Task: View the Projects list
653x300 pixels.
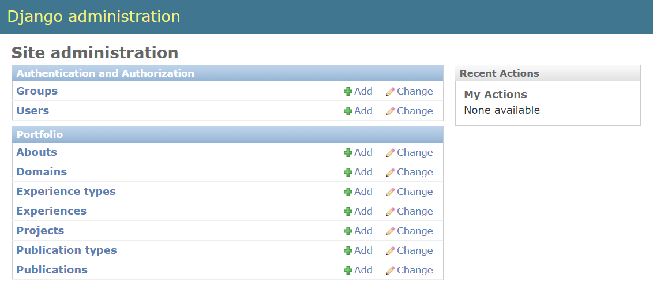Action: pos(40,231)
